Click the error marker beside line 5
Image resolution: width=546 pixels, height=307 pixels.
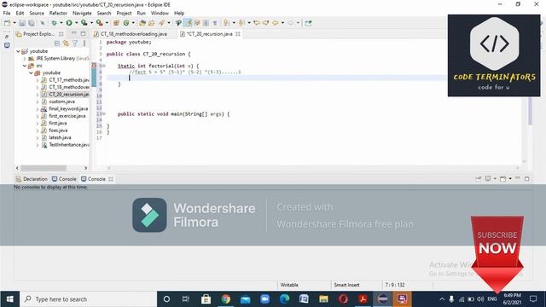point(94,66)
